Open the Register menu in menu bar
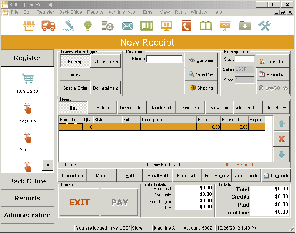 pos(45,12)
